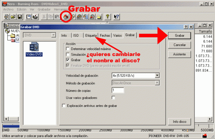215x139 pixels.
Task: Switch to the Etiqueta tab
Action: click(91, 35)
